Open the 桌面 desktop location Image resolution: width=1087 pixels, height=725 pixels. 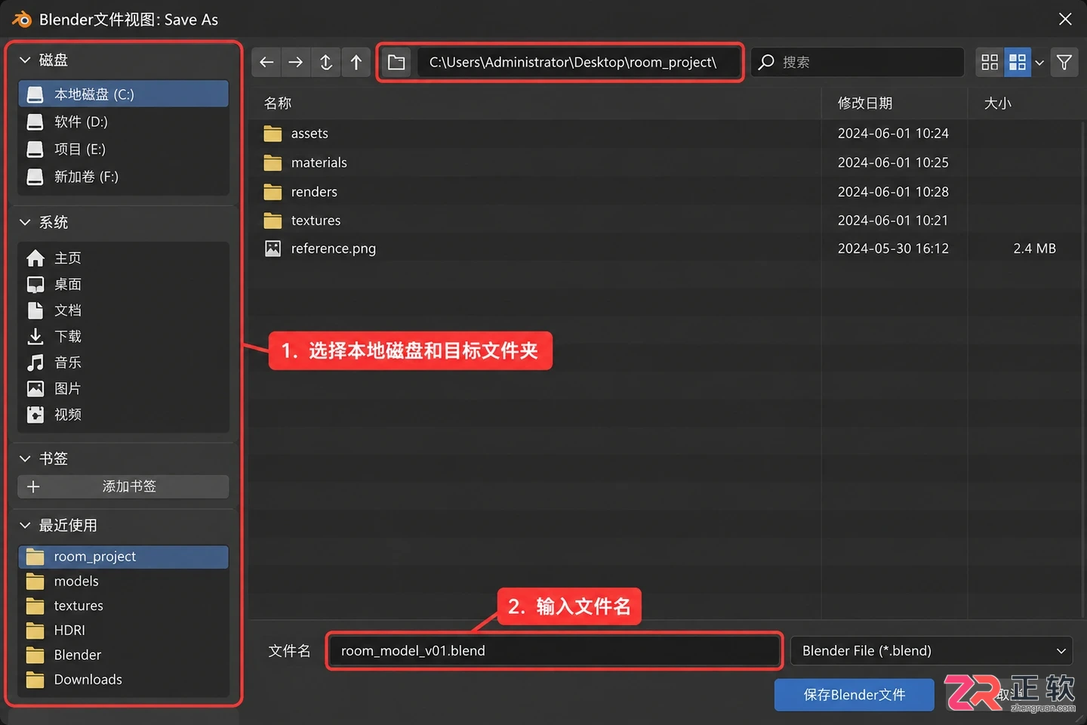(123, 284)
